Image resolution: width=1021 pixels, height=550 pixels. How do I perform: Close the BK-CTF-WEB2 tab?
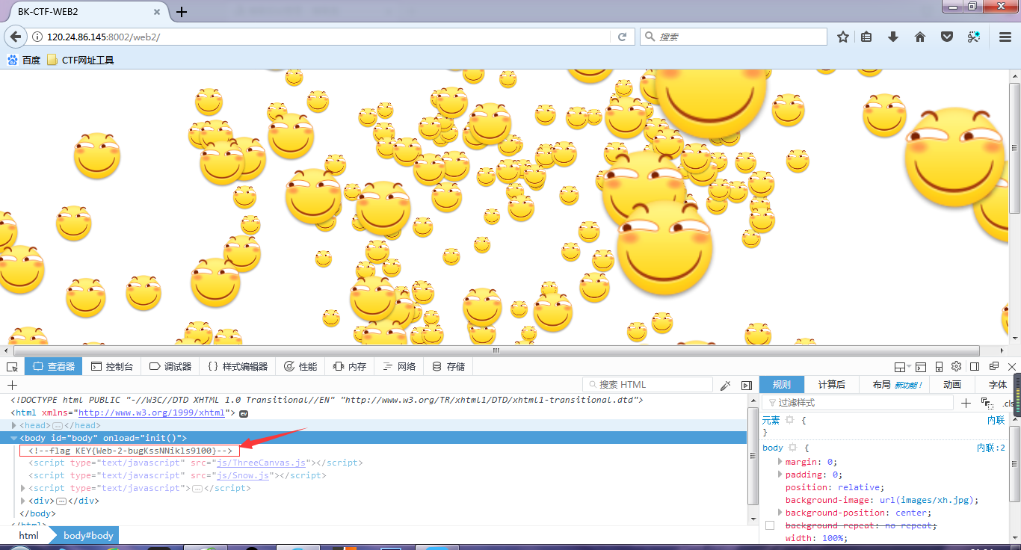point(158,12)
